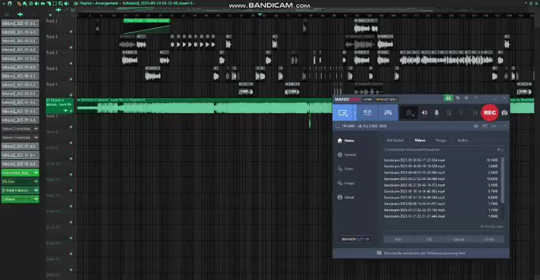The image size is (540, 280).
Task: Click the plus icon beside Pattern 2 item
Action: tap(36, 129)
